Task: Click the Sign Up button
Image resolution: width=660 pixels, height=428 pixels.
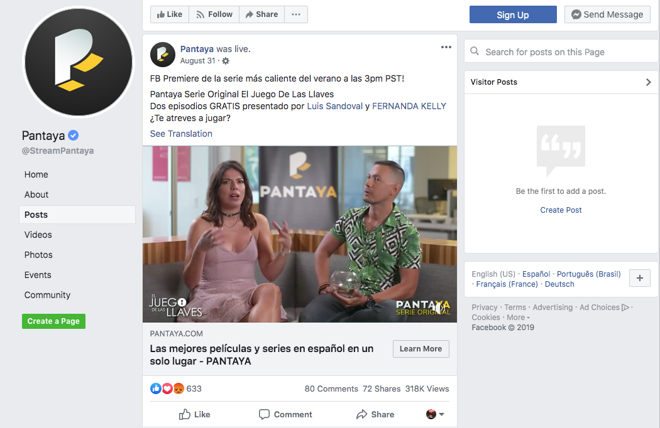Action: tap(513, 14)
